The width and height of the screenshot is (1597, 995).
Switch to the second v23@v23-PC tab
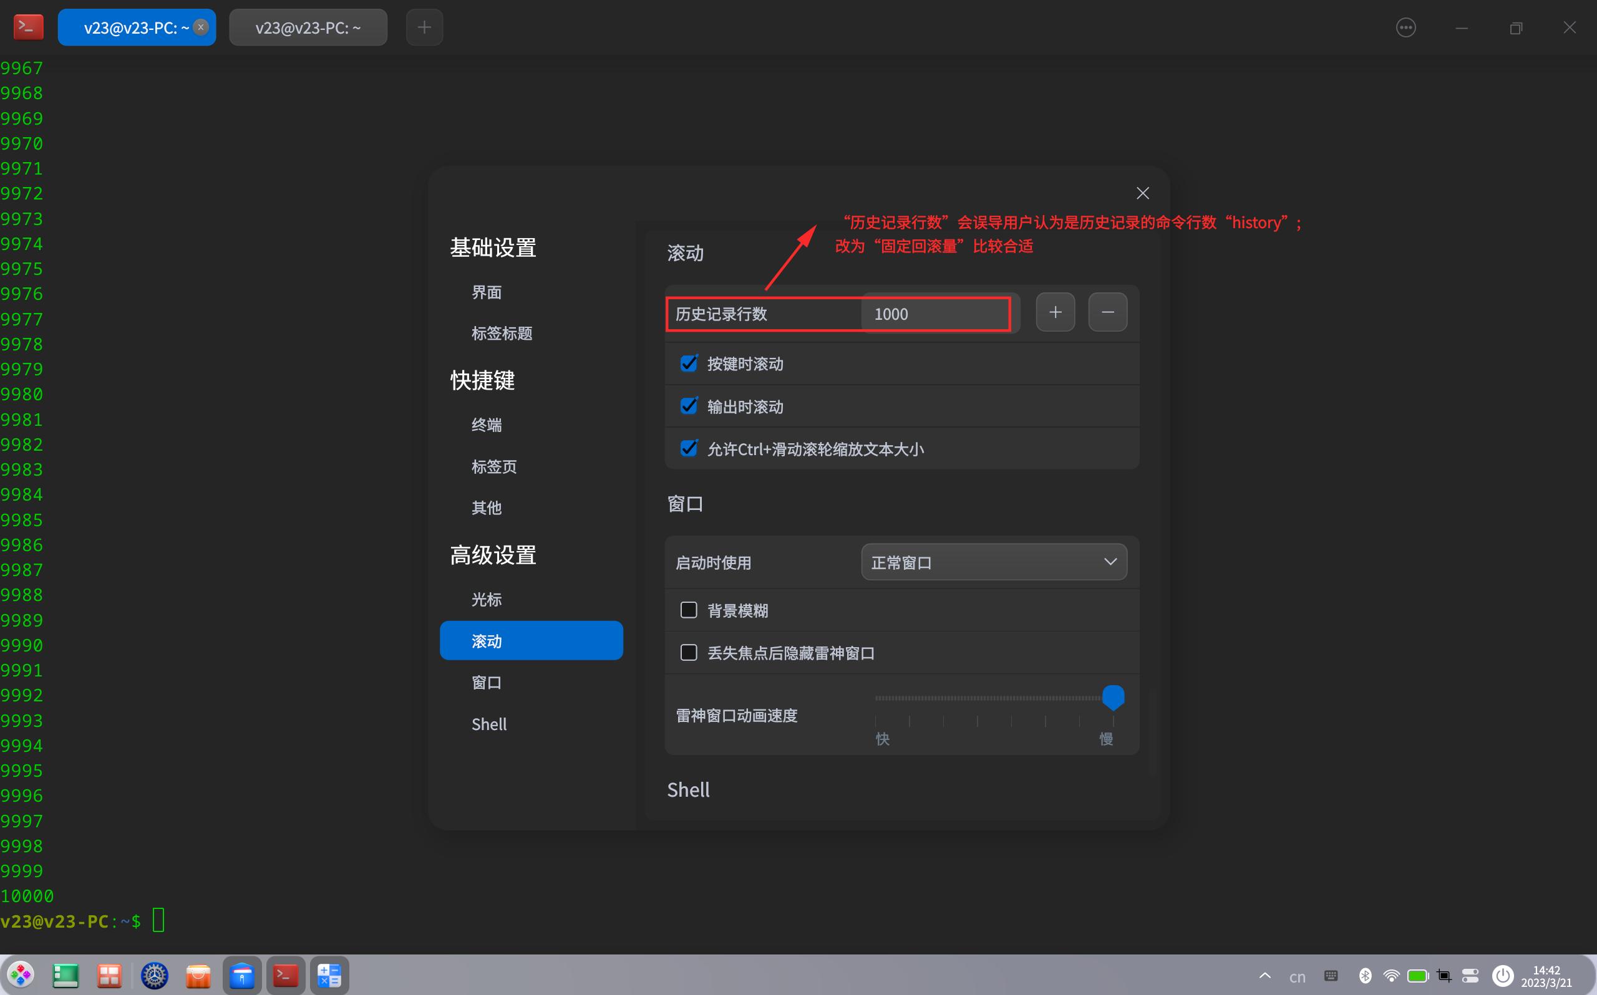click(x=308, y=27)
